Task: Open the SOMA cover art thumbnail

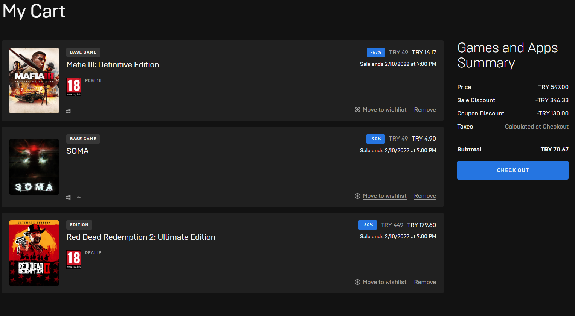Action: [34, 167]
